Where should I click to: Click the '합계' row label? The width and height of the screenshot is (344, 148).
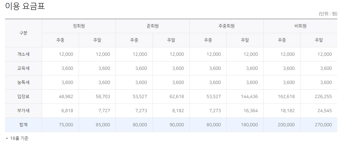[23, 125]
